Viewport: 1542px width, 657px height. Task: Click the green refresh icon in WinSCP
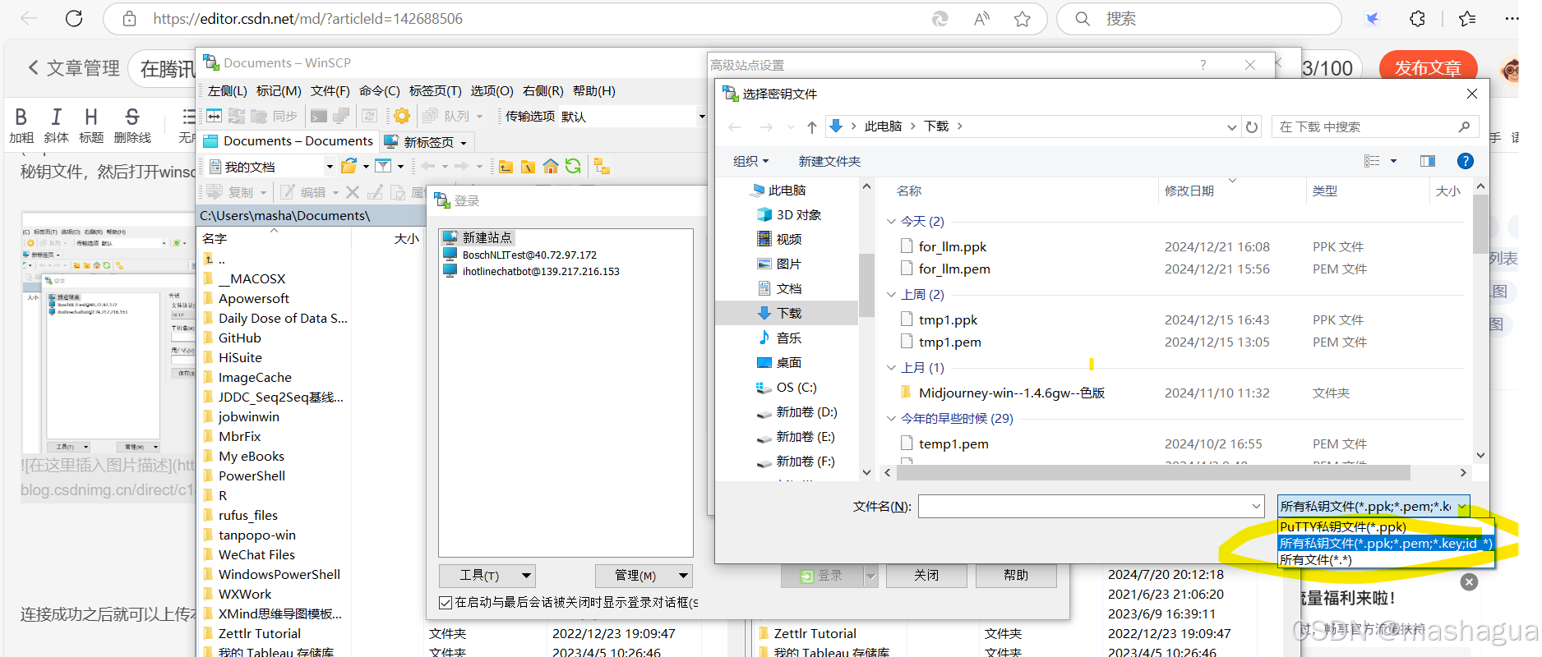[x=573, y=167]
